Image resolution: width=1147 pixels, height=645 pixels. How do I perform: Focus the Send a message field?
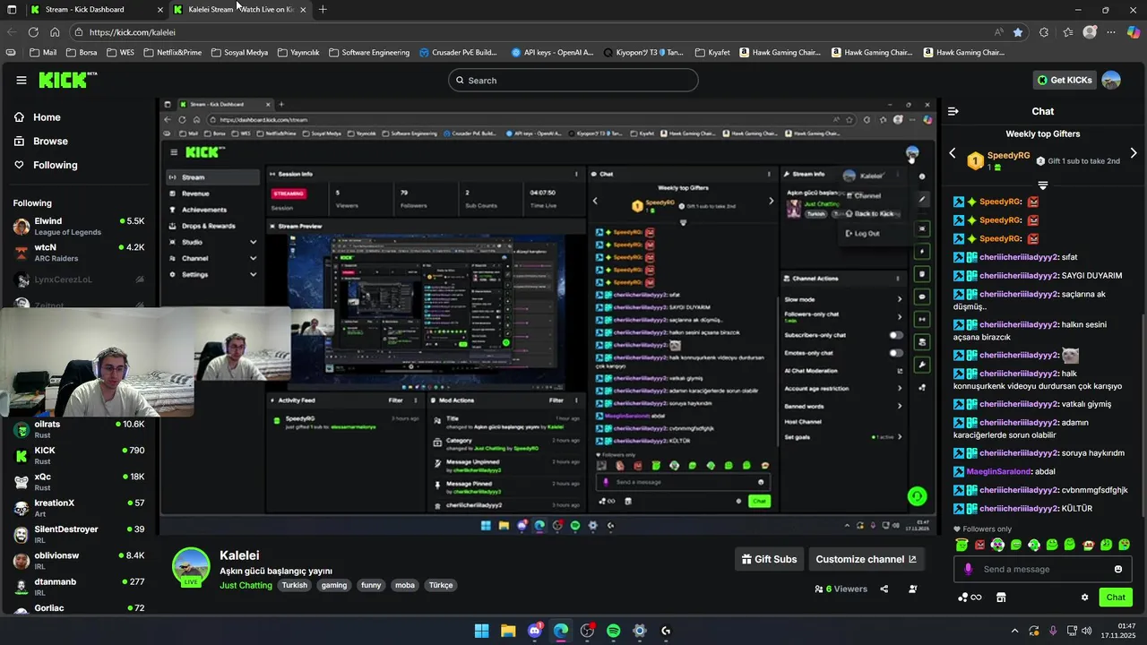pyautogui.click(x=1042, y=570)
